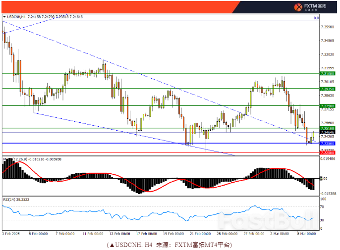This screenshot has height=250, width=340.
Task: Click the 5 Mar 00:00 date marker
Action: coord(307,233)
